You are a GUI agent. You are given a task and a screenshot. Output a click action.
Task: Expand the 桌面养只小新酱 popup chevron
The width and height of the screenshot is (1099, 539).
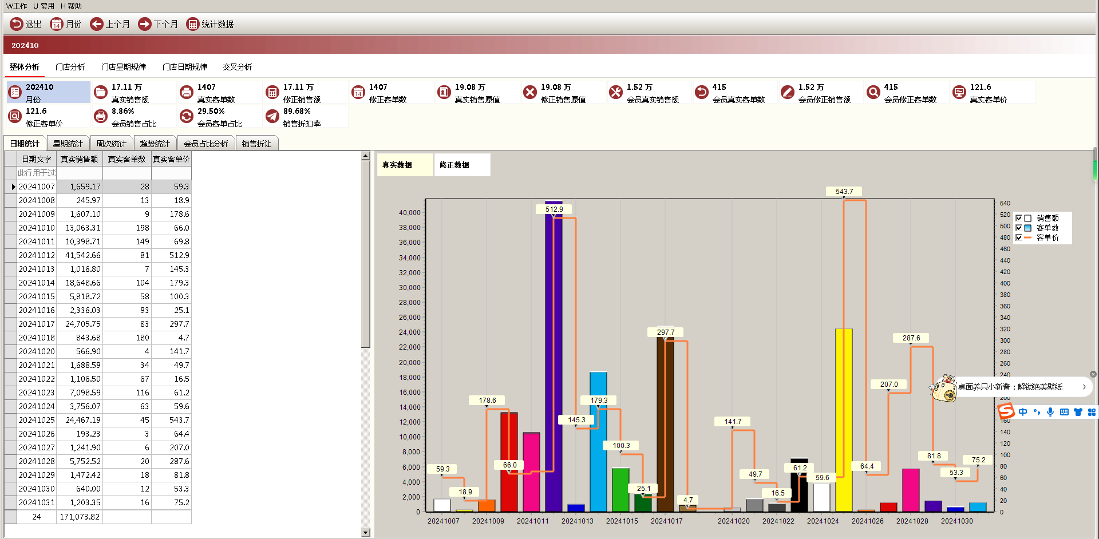1084,387
